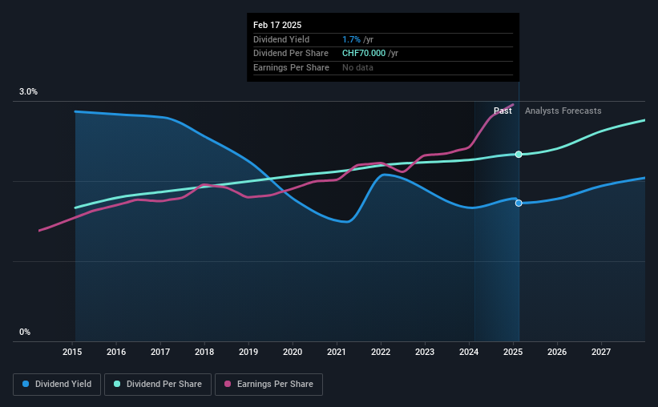Click the 2015 x-axis label
The width and height of the screenshot is (658, 407).
tap(72, 352)
